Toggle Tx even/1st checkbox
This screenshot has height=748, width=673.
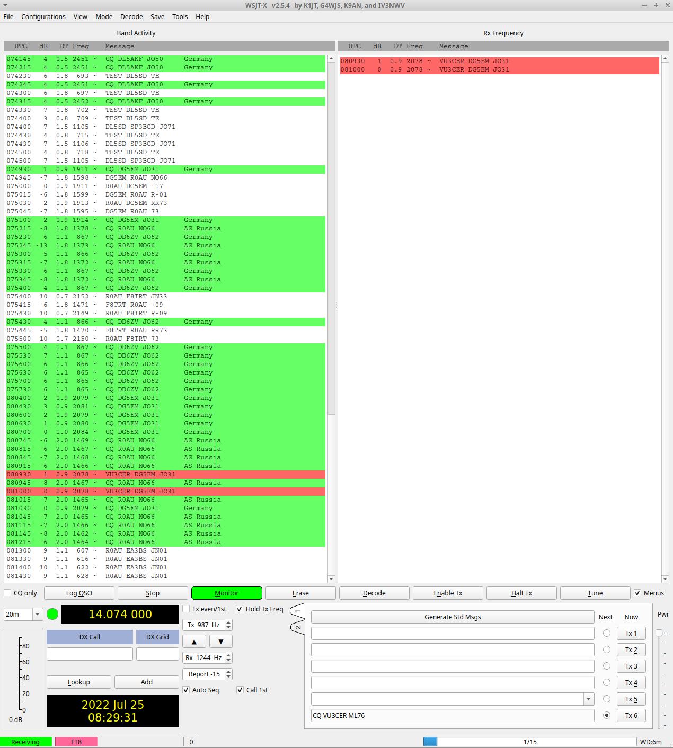click(205, 609)
